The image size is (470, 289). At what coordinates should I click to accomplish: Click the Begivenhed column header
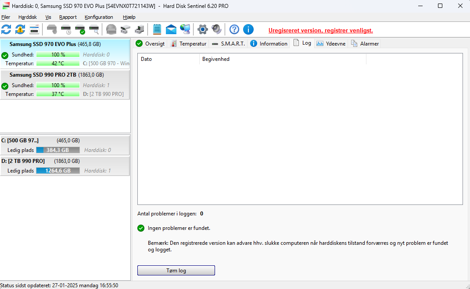pos(283,59)
